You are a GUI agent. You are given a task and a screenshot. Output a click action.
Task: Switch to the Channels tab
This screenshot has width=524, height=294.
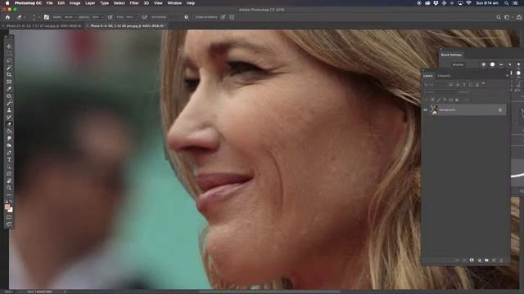(x=444, y=76)
